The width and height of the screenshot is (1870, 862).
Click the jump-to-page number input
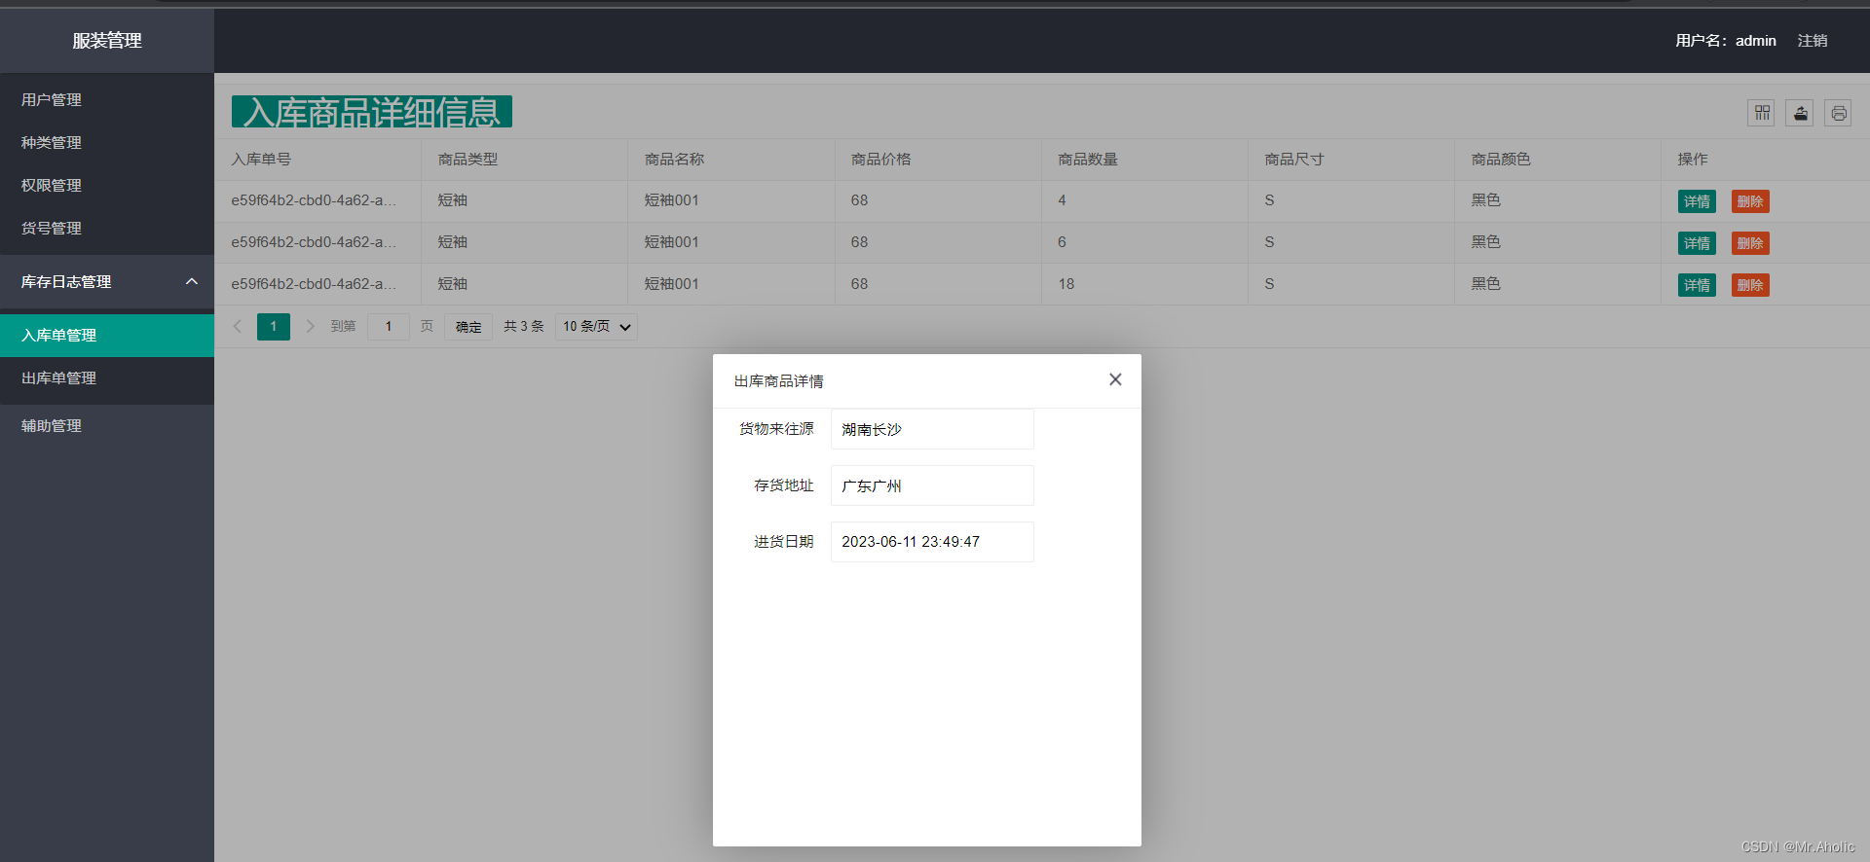(x=389, y=326)
